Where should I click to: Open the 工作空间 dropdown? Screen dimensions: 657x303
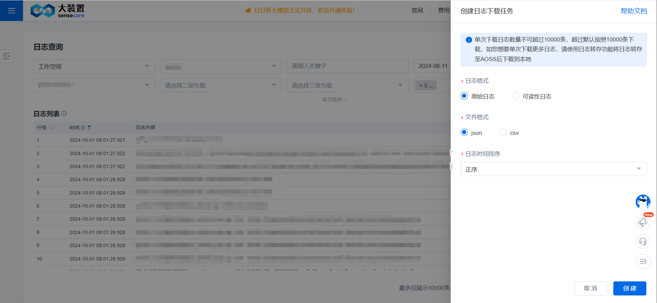click(94, 66)
